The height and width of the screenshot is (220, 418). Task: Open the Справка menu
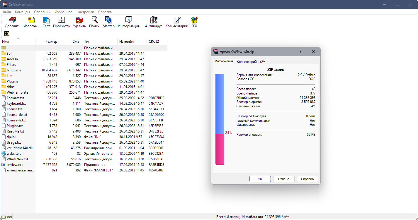(x=105, y=12)
